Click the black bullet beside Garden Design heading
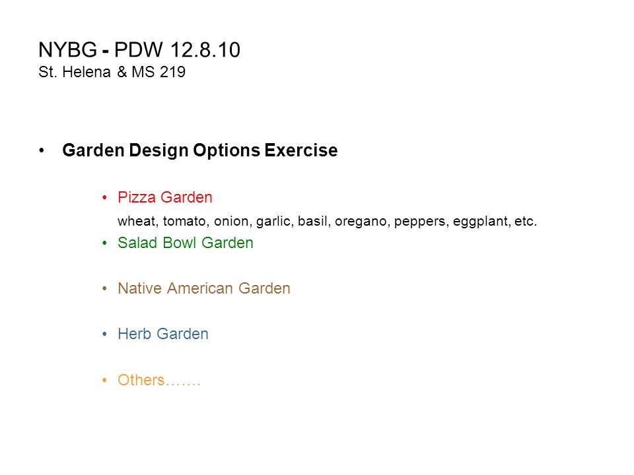 (42, 151)
